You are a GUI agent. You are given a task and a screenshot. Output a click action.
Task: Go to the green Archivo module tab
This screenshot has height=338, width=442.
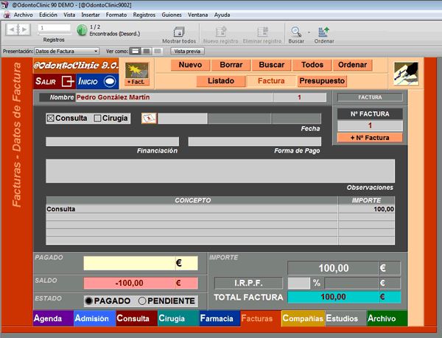click(x=387, y=318)
